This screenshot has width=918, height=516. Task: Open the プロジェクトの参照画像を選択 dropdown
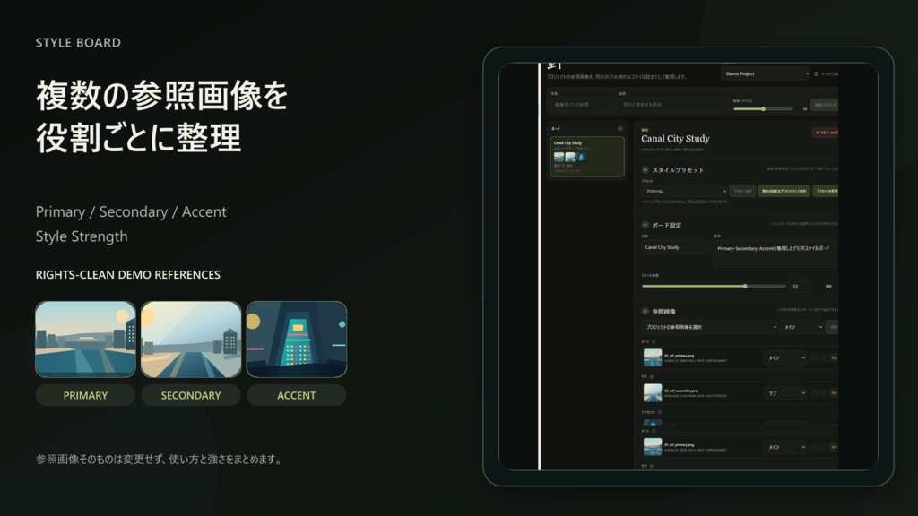(x=710, y=327)
